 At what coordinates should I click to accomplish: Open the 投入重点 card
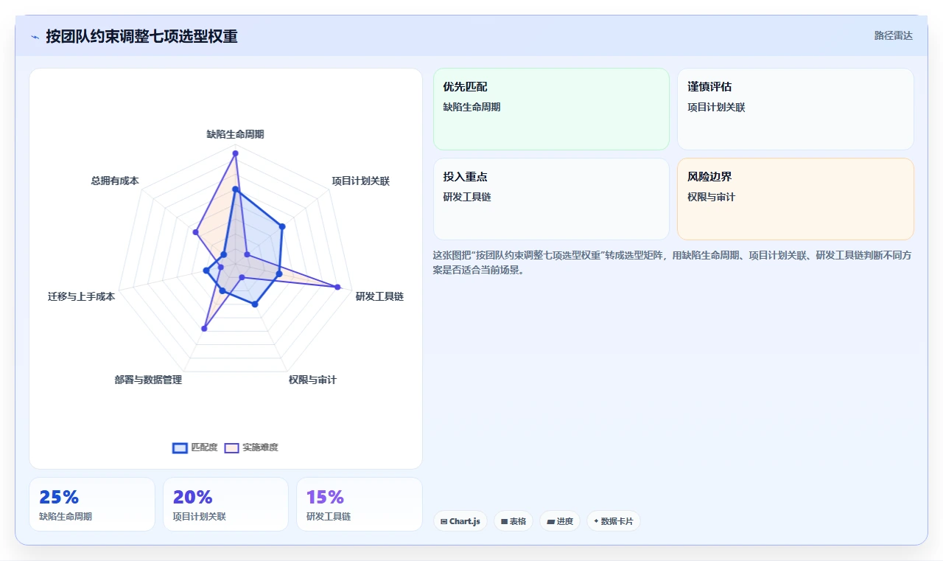tap(551, 199)
